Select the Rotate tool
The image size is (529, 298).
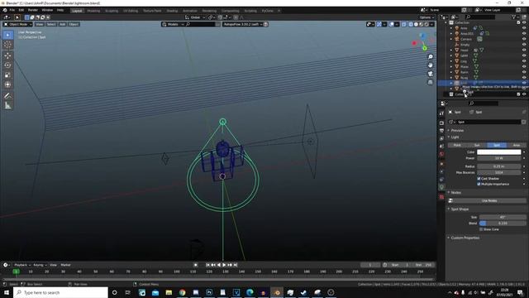pyautogui.click(x=7, y=65)
